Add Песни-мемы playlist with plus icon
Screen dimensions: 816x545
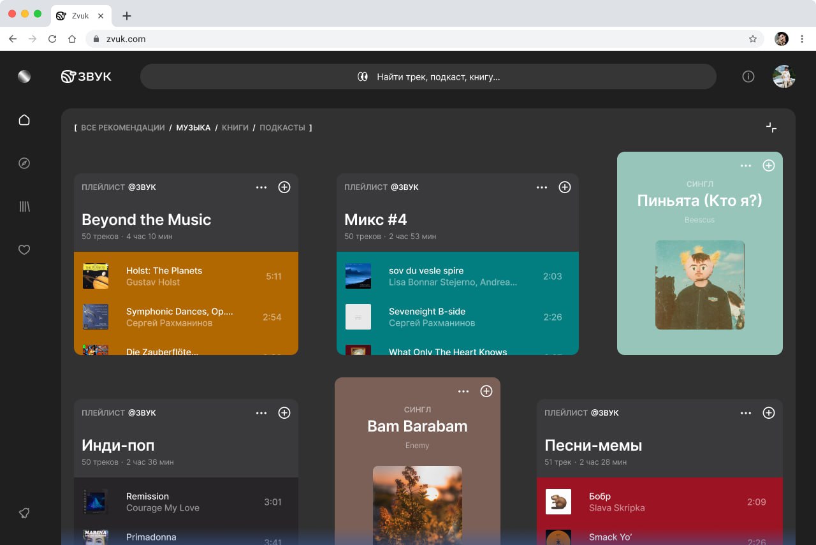[769, 413]
